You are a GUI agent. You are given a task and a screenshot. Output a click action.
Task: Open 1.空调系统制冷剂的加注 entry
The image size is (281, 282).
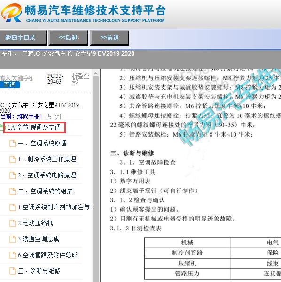coord(55,207)
